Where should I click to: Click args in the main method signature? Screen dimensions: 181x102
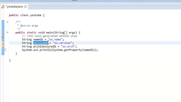[72, 33]
